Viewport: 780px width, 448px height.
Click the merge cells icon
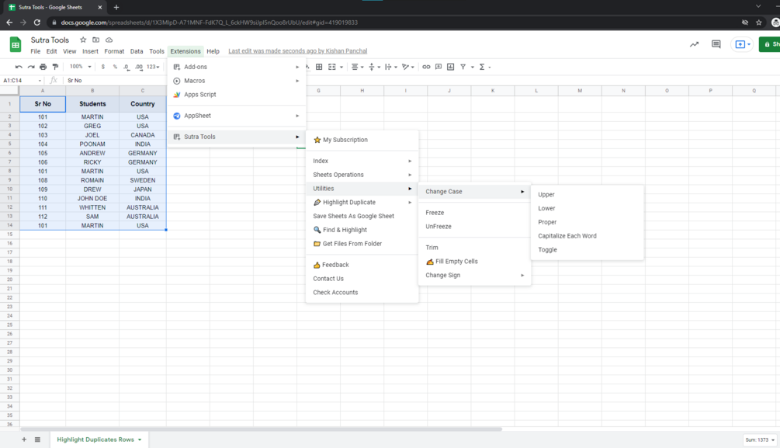tap(332, 67)
